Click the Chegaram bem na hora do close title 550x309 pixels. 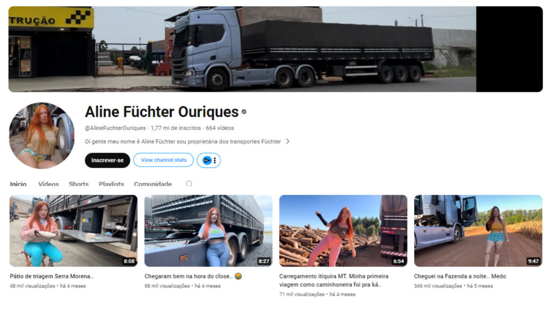[193, 276]
